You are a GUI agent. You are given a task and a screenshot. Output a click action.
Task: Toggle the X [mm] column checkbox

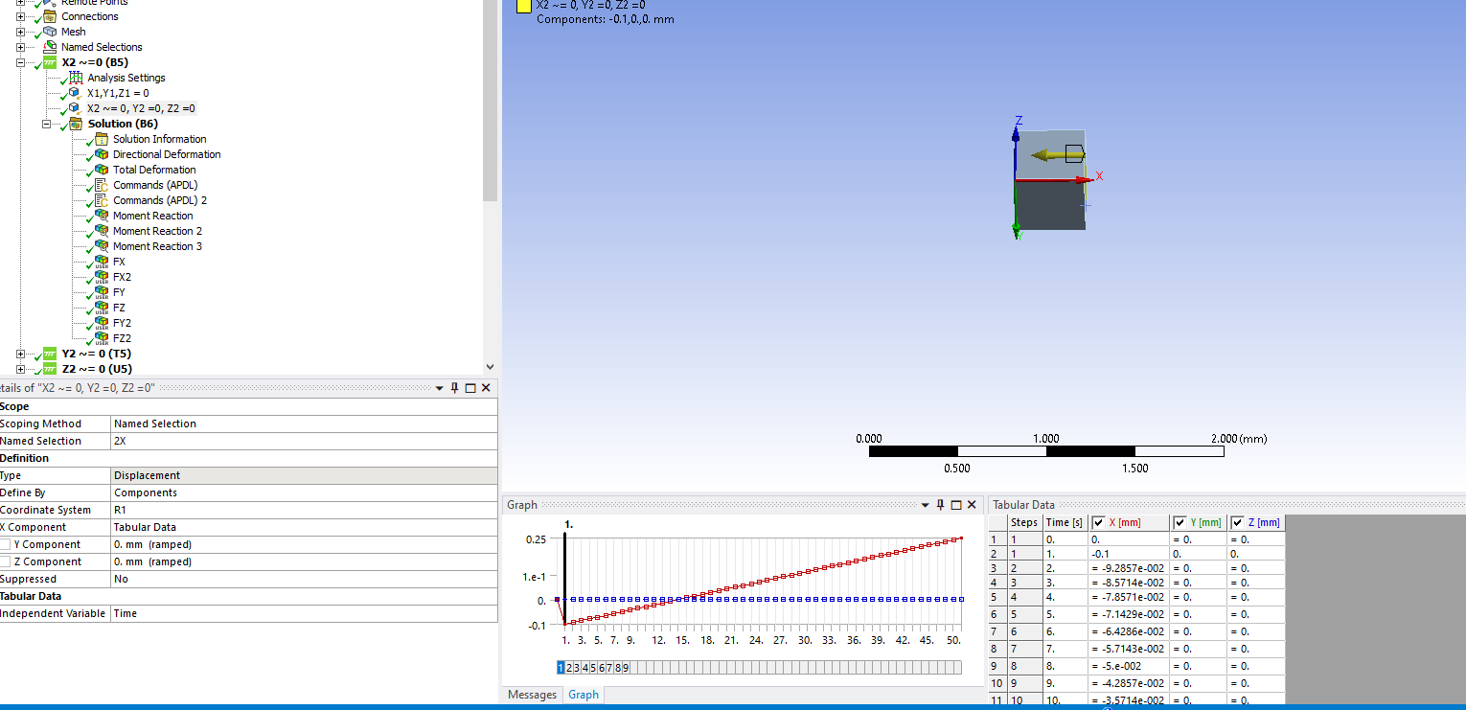click(x=1098, y=522)
